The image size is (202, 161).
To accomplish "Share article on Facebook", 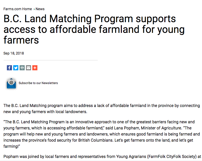I will [9, 68].
